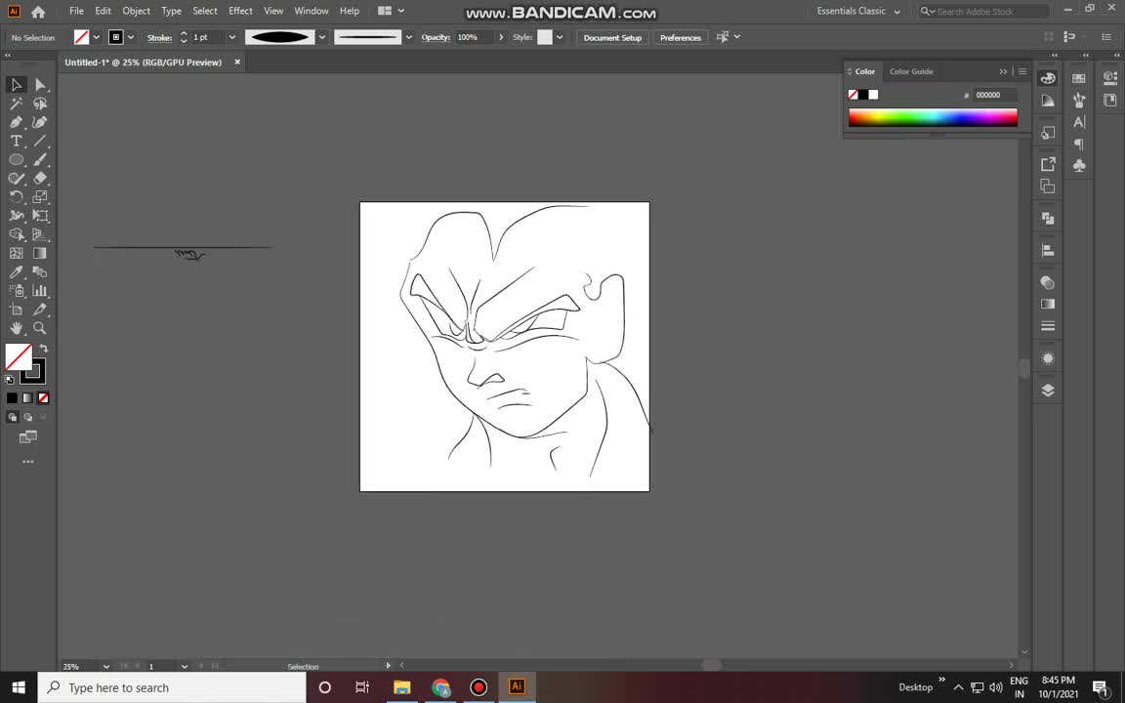Choose the Ellipse tool

(x=16, y=160)
